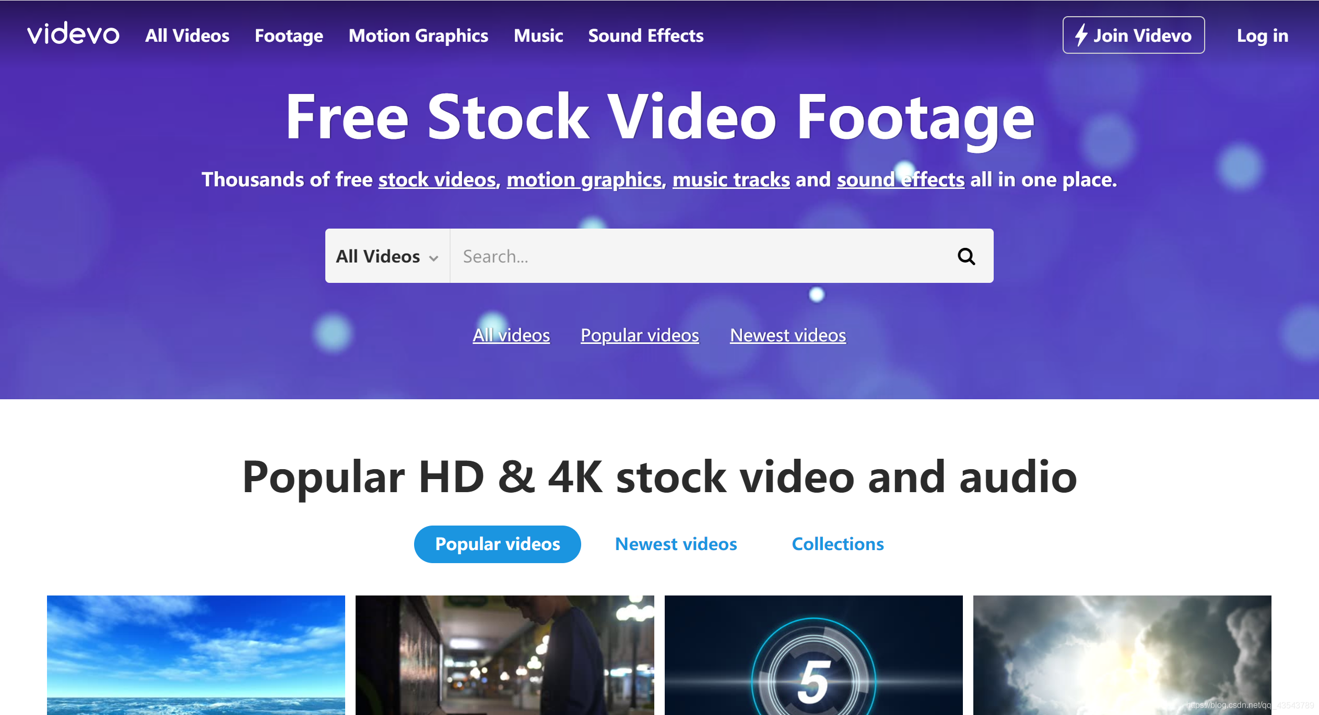The width and height of the screenshot is (1319, 715).
Task: Switch to the Collections tab
Action: [838, 544]
